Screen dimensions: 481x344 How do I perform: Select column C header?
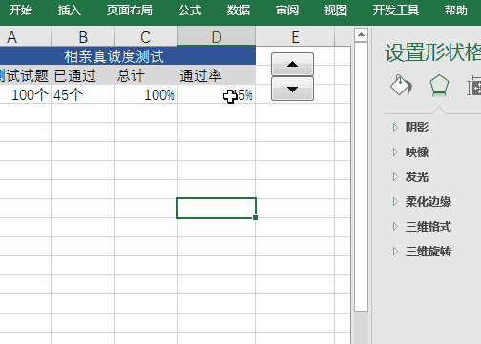click(145, 37)
